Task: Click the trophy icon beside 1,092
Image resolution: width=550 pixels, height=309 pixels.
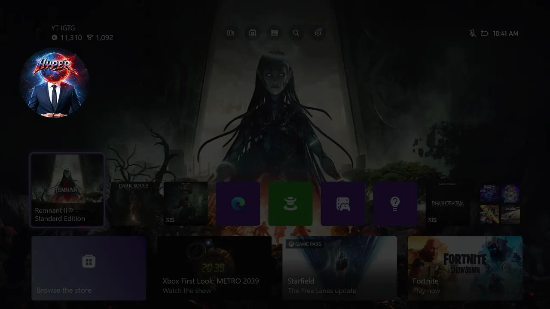Action: [x=90, y=38]
